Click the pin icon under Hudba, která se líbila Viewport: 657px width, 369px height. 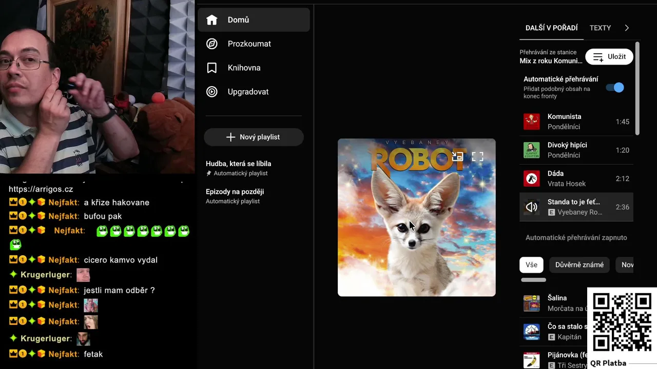tap(209, 174)
